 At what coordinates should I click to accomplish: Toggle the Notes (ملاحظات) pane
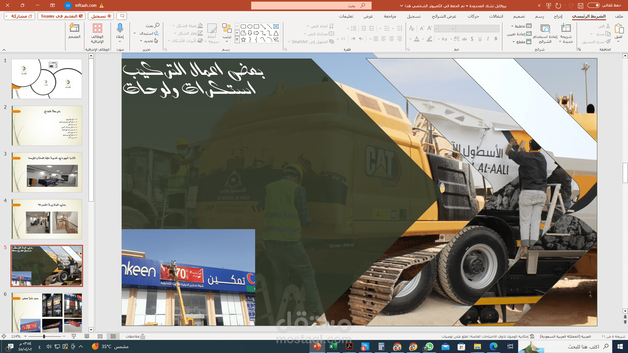tap(135, 336)
